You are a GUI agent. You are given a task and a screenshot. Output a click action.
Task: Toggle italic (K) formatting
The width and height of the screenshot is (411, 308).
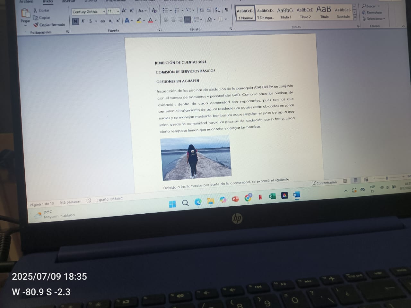click(x=83, y=21)
